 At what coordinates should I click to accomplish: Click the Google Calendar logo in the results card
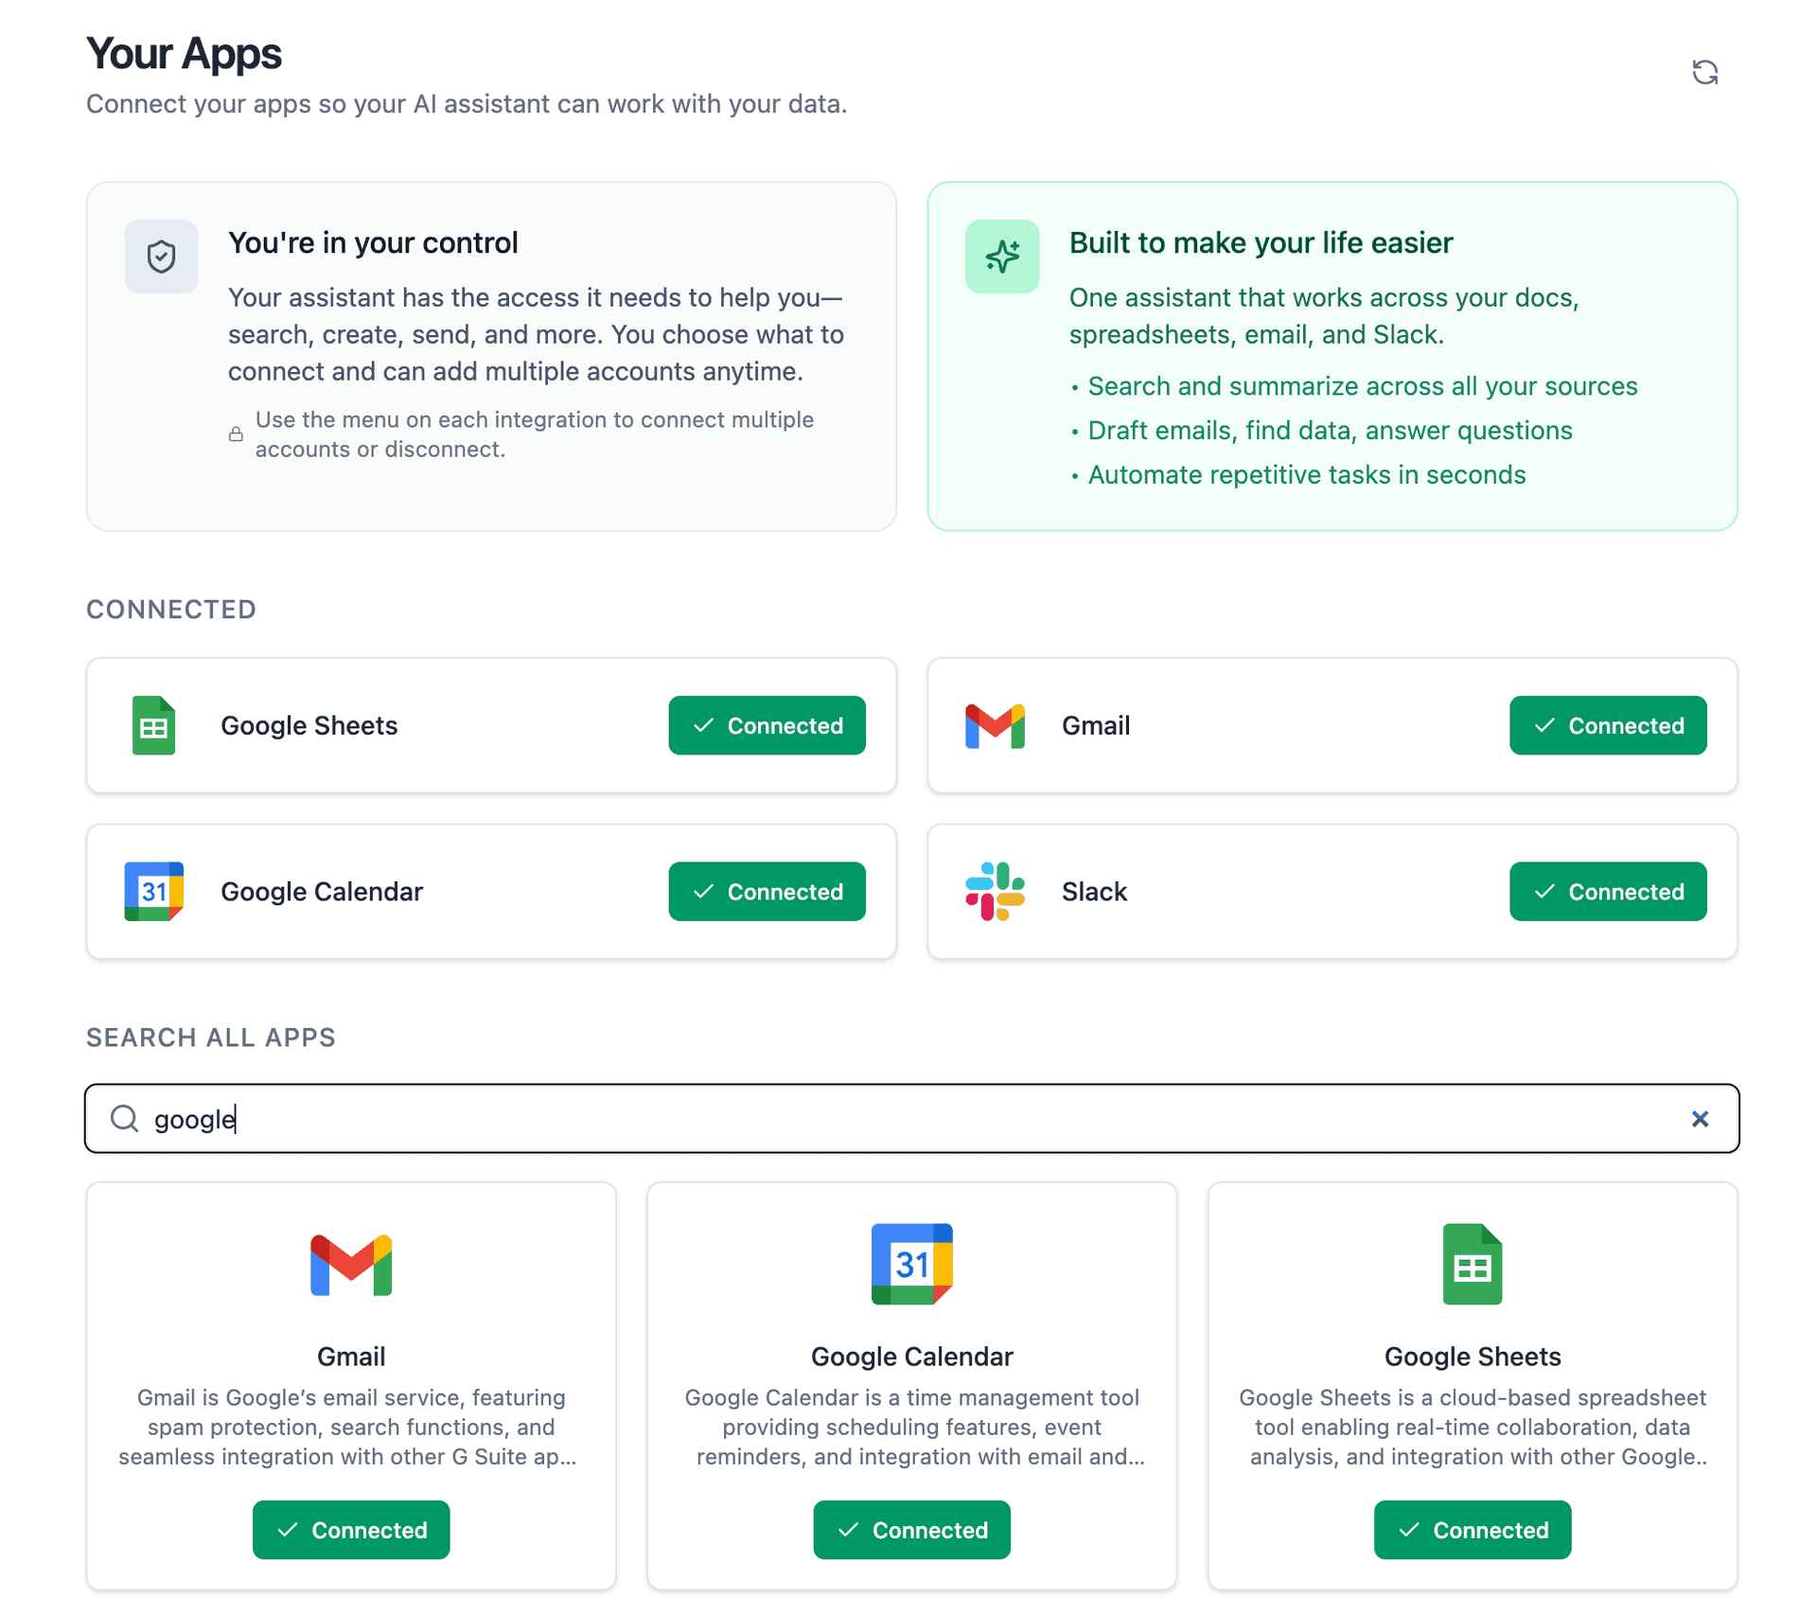tap(910, 1264)
